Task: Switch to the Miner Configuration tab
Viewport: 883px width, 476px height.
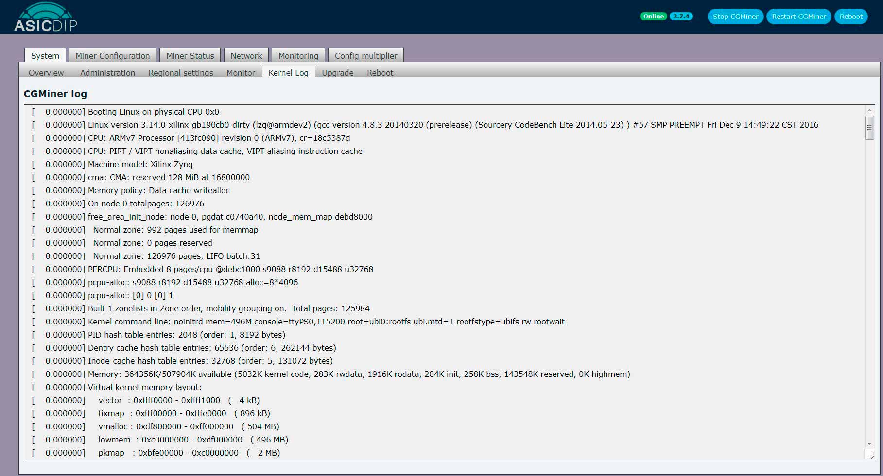Action: [x=113, y=56]
